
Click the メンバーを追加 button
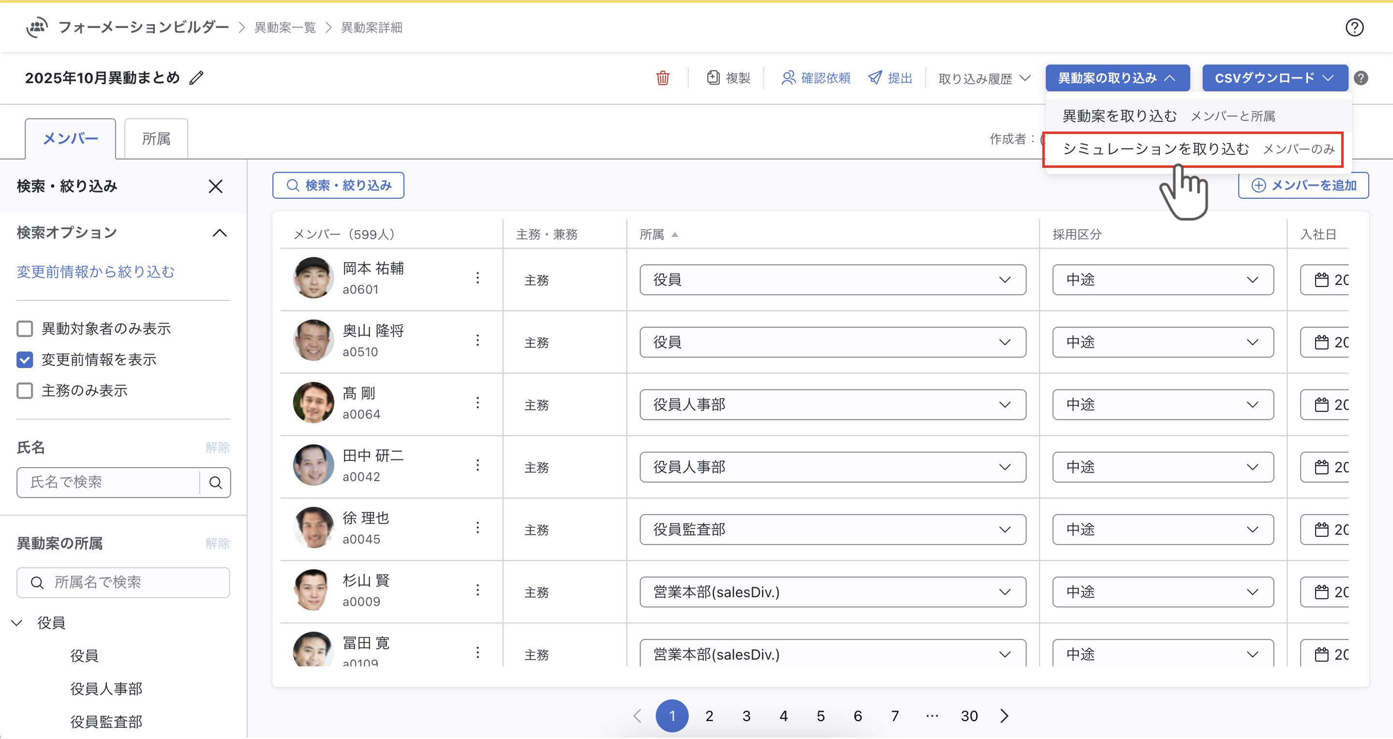(x=1303, y=186)
